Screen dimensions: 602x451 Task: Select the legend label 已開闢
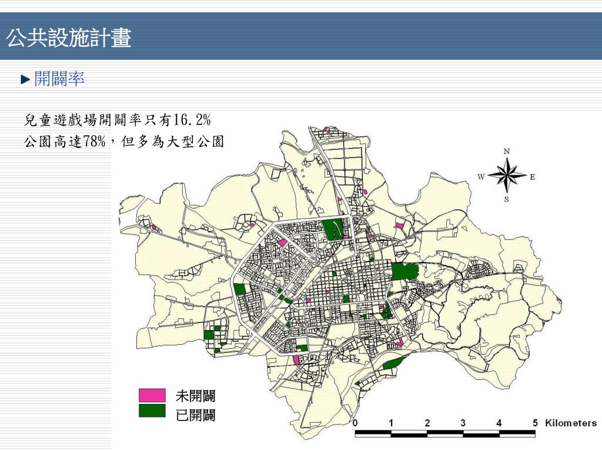(x=195, y=415)
